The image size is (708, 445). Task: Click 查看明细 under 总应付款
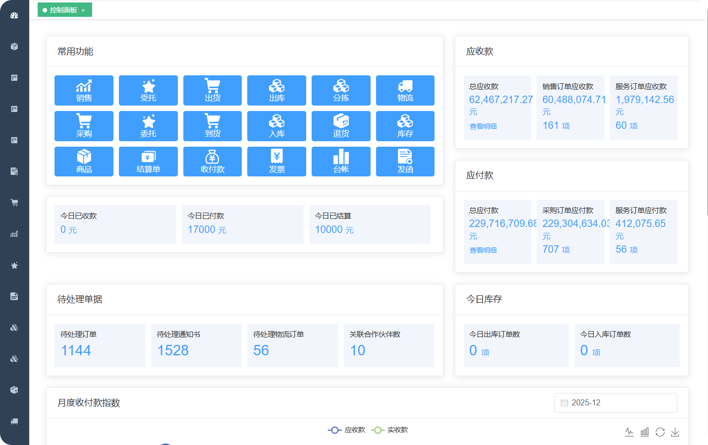coord(483,250)
